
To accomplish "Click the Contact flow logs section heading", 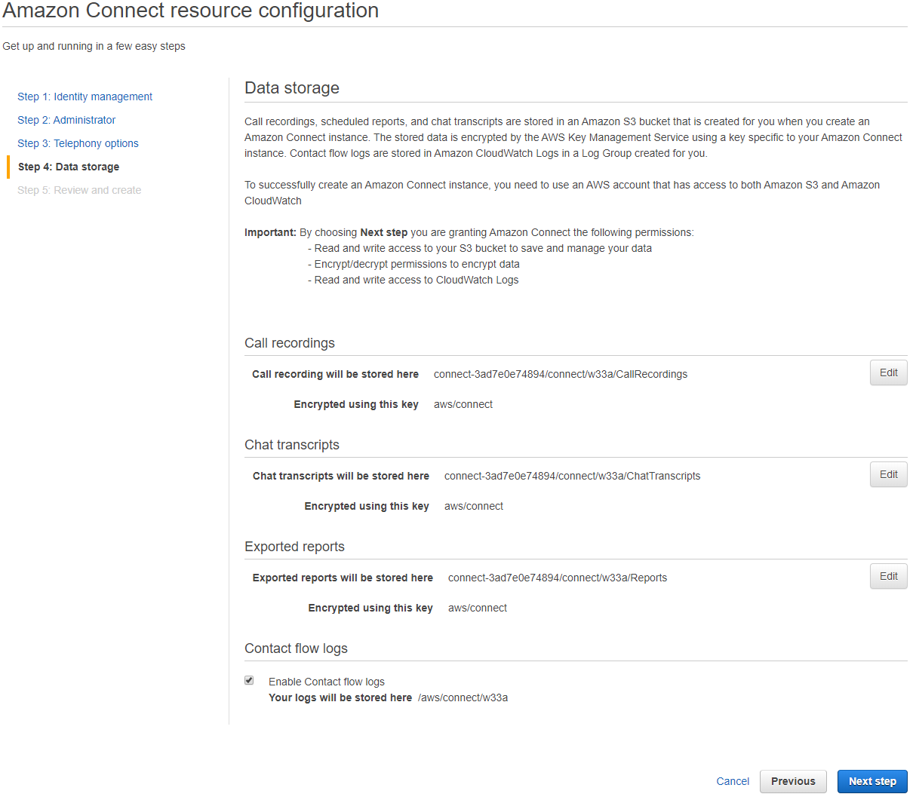I will 296,648.
